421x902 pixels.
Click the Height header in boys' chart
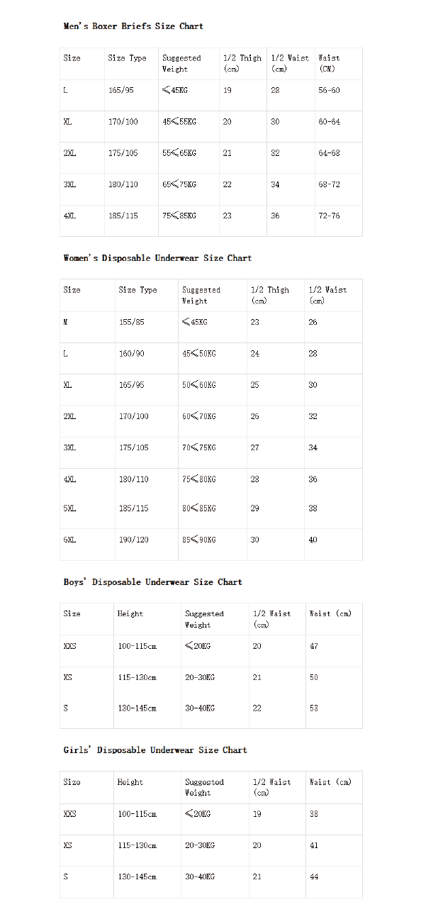(x=130, y=613)
